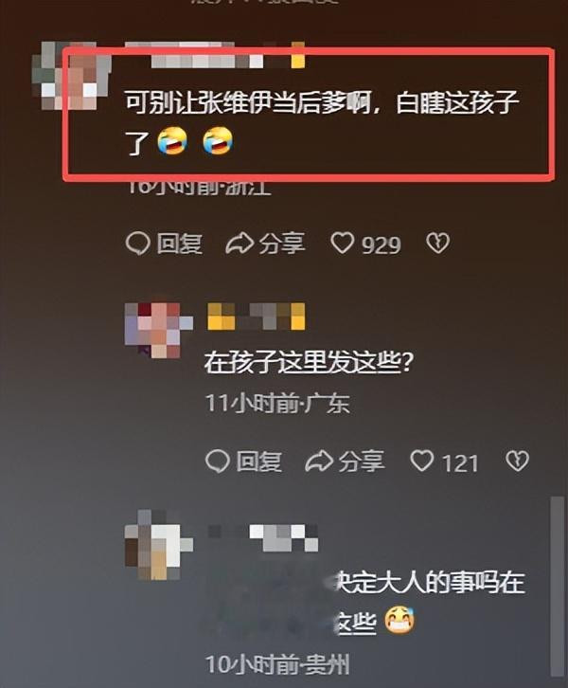The height and width of the screenshot is (688, 568).
Task: Tap the share arrow under Guangdong comment
Action: tap(319, 462)
